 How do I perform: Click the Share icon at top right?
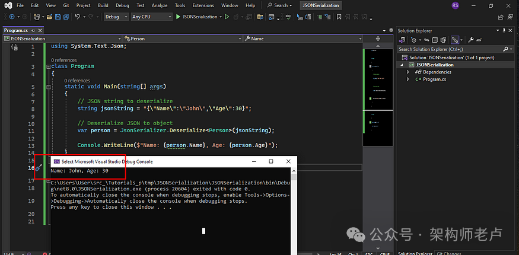coord(501,17)
